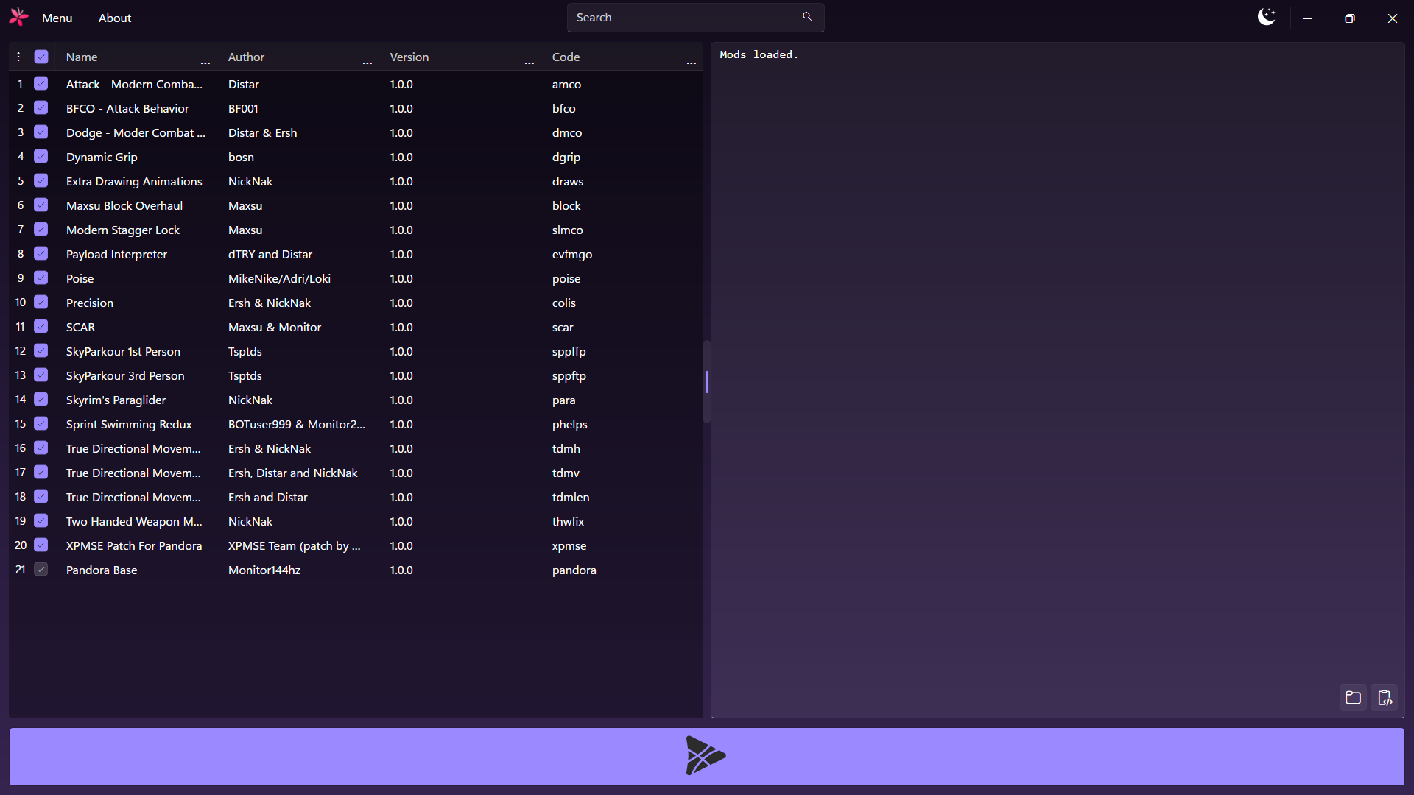
Task: Toggle the dark mode moon icon
Action: (1266, 17)
